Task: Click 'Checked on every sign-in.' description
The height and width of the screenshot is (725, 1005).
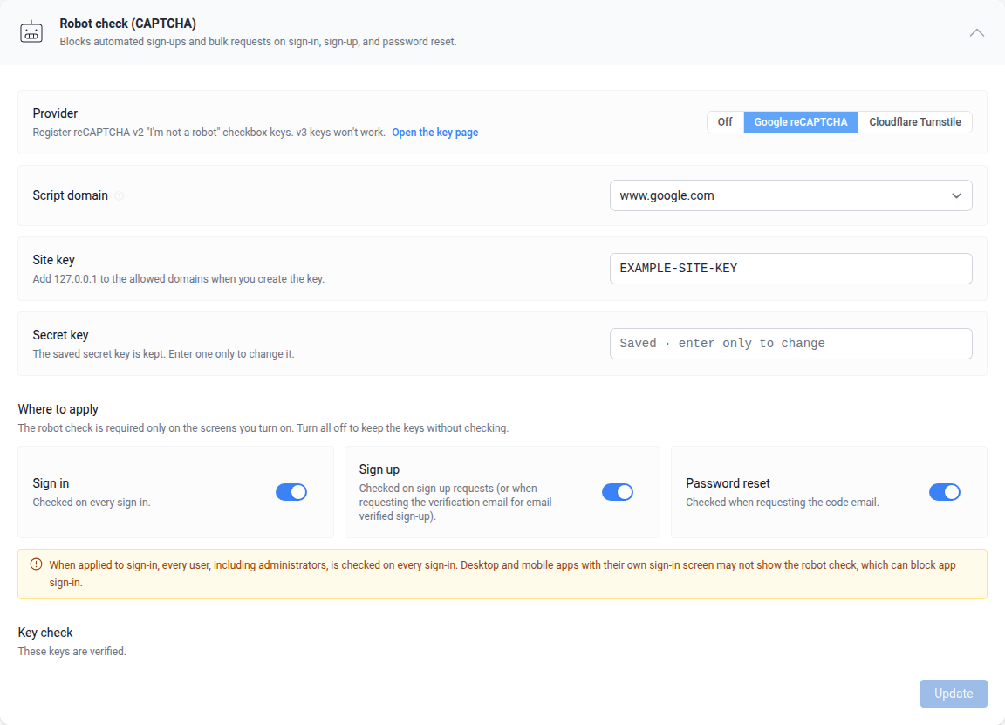Action: (x=91, y=502)
